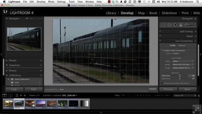Clear History with the X icon
202x114 pixels.
(x=41, y=71)
